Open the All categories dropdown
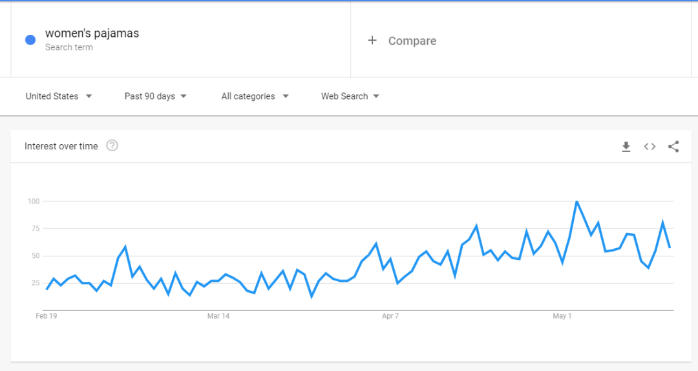The image size is (698, 371). click(x=255, y=96)
